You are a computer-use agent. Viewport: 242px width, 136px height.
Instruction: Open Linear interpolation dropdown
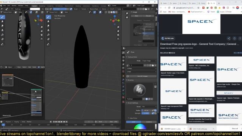tap(141, 72)
